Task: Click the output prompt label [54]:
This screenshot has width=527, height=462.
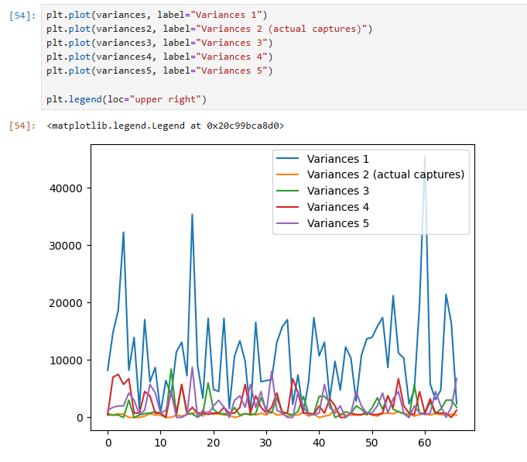Action: coord(22,126)
